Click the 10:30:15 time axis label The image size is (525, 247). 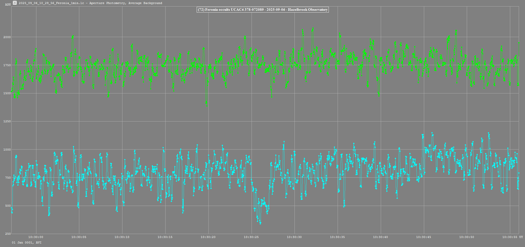pyautogui.click(x=165, y=237)
